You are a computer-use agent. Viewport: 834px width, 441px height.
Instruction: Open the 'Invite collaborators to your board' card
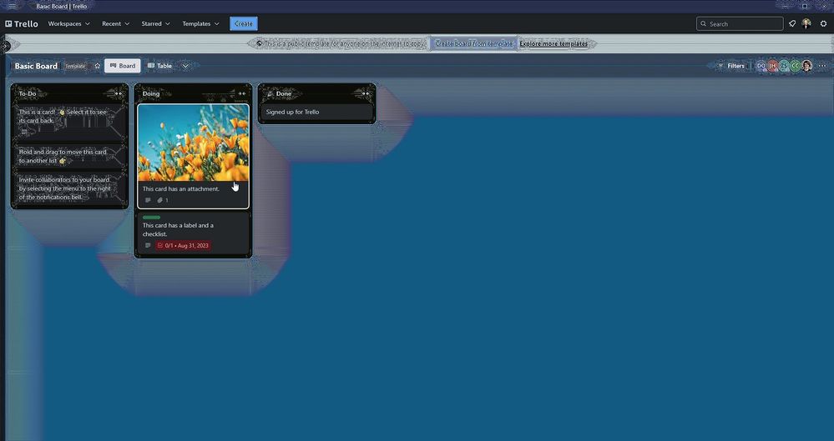(69, 188)
